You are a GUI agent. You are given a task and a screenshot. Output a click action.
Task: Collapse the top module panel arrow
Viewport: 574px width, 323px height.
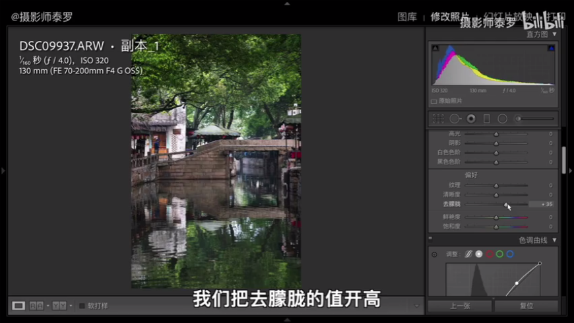[287, 3]
